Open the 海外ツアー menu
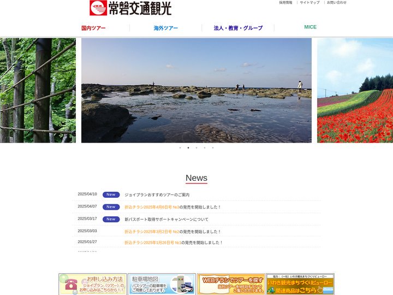 coord(166,28)
